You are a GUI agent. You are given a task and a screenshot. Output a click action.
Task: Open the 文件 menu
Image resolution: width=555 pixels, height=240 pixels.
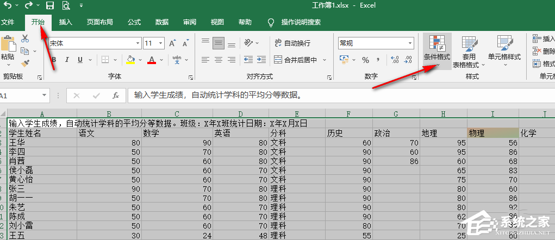pos(8,22)
